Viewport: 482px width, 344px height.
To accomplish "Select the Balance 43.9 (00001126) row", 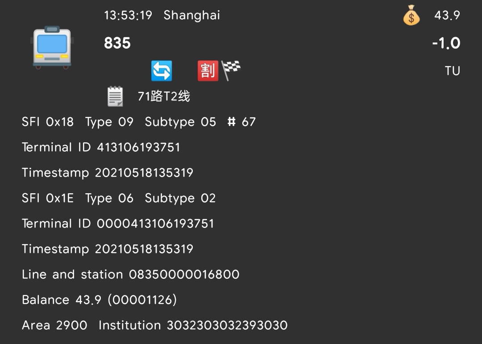I will [x=99, y=300].
